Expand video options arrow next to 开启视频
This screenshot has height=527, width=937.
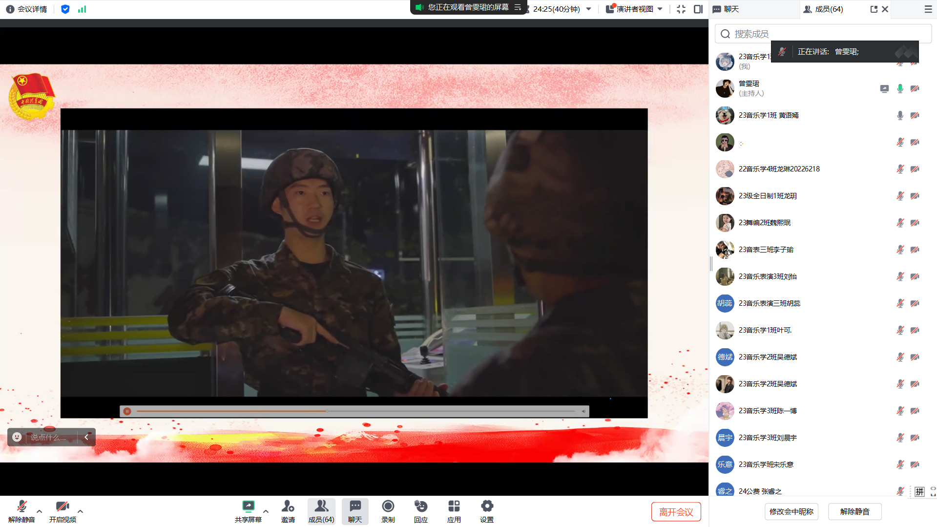click(81, 511)
